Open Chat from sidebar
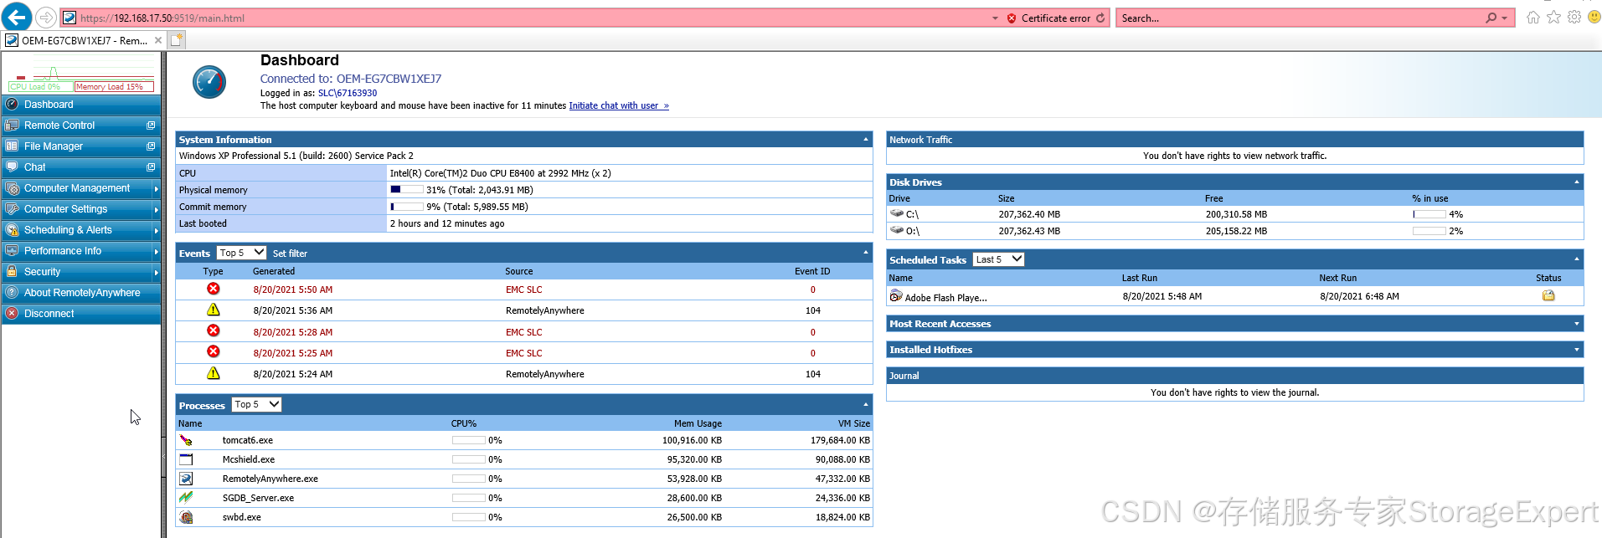1602x538 pixels. (x=80, y=167)
